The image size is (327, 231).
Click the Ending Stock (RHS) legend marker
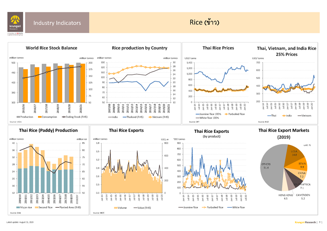(65, 117)
